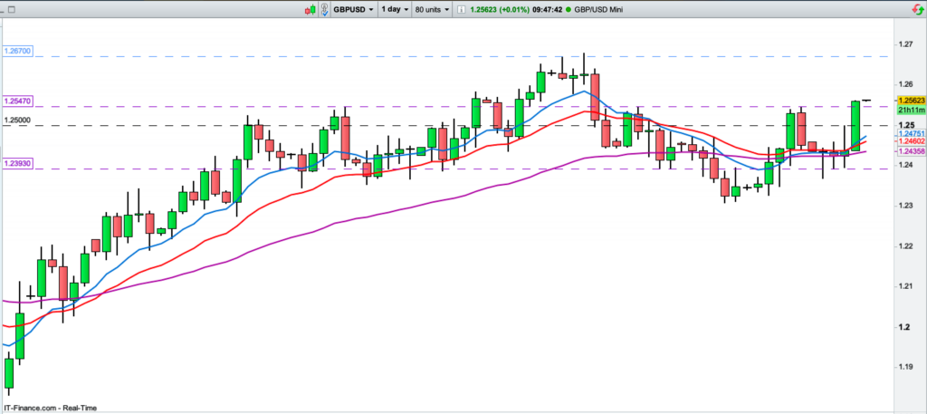Click the green live status dot
The height and width of the screenshot is (414, 927).
569,9
